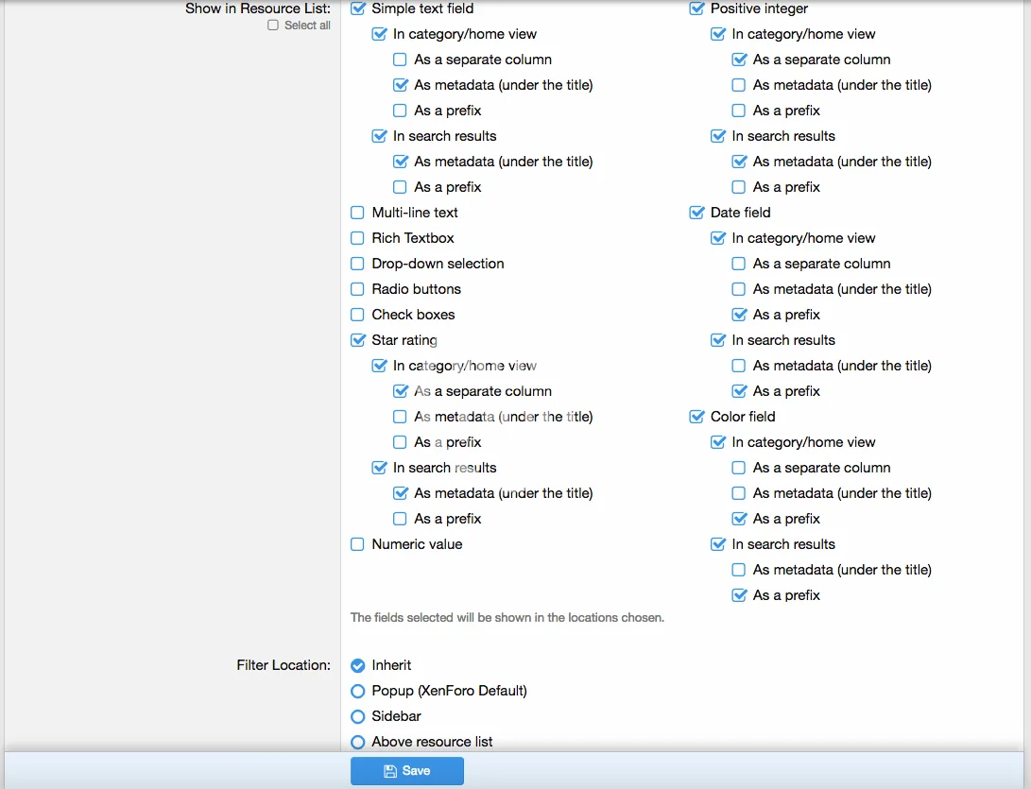Check the Rich Textbox option
Viewport: 1031px width, 789px height.
tap(357, 238)
